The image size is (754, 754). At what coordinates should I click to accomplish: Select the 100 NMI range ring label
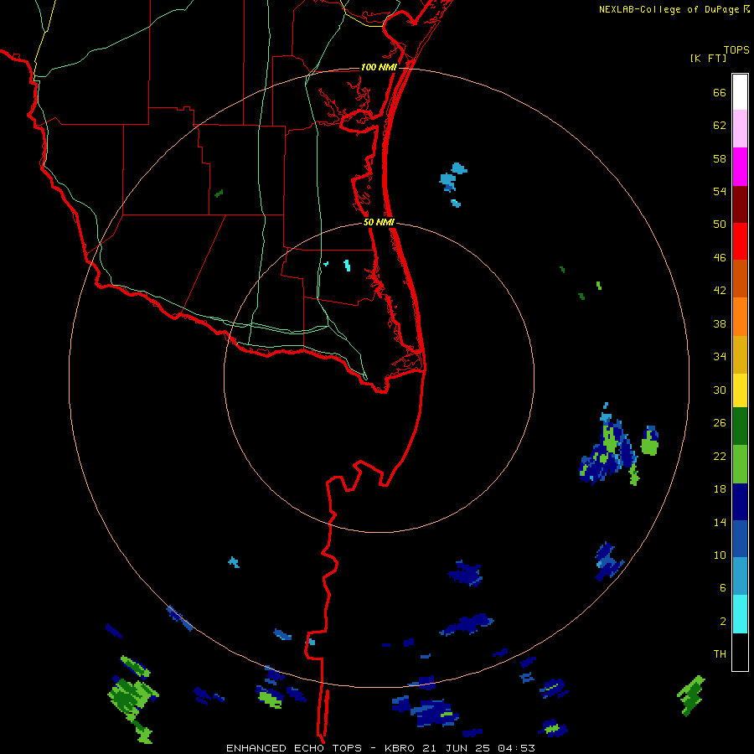(379, 67)
